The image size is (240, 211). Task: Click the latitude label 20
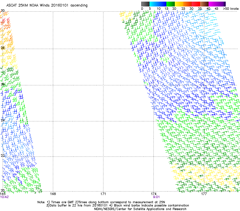[x=3, y=190]
